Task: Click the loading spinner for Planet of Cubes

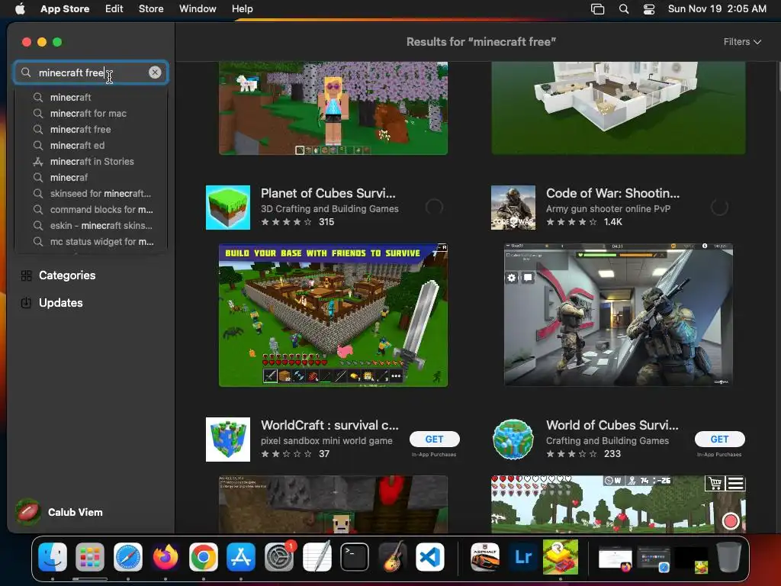Action: (x=434, y=207)
